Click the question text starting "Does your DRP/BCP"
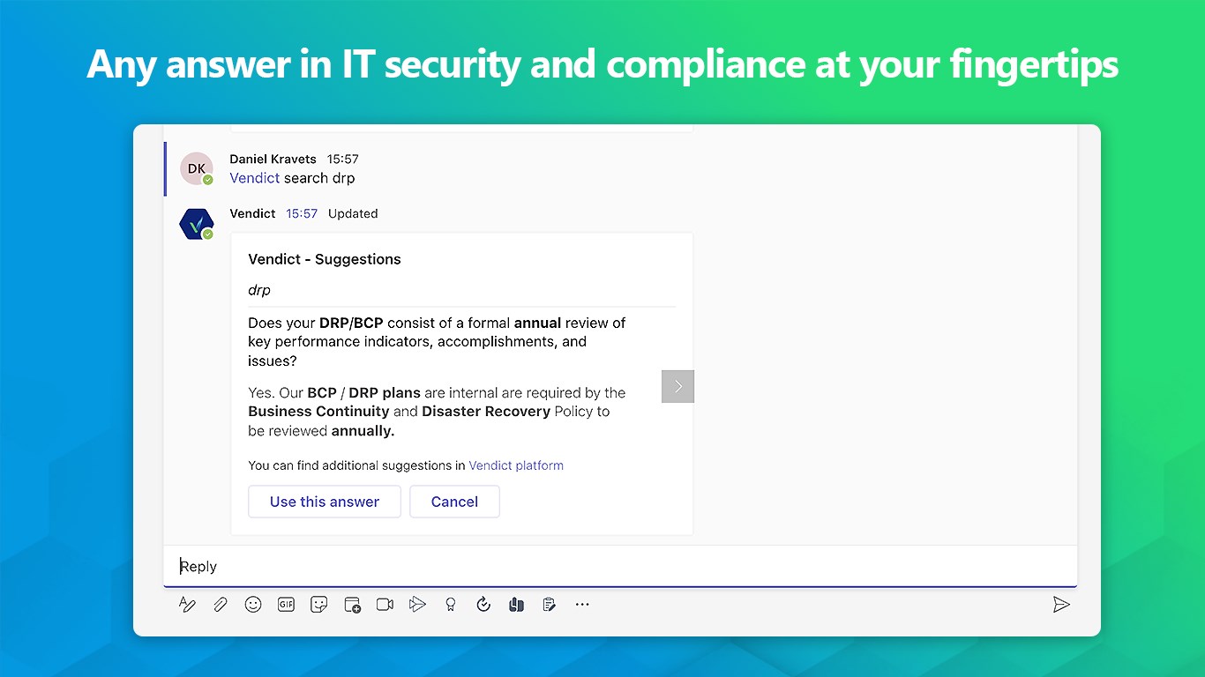The height and width of the screenshot is (677, 1205). (x=437, y=342)
